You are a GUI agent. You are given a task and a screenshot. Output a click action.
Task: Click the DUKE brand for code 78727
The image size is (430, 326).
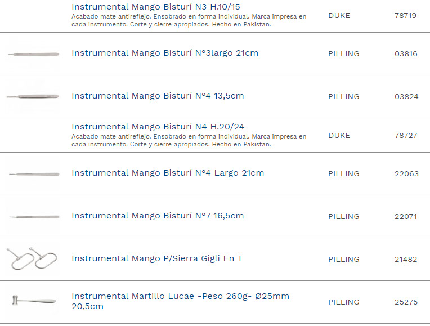point(339,136)
